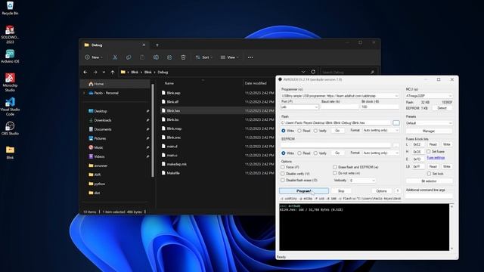Enable the Force (-F) checkbox
Viewport: 484px width, 272px height.
coord(283,167)
